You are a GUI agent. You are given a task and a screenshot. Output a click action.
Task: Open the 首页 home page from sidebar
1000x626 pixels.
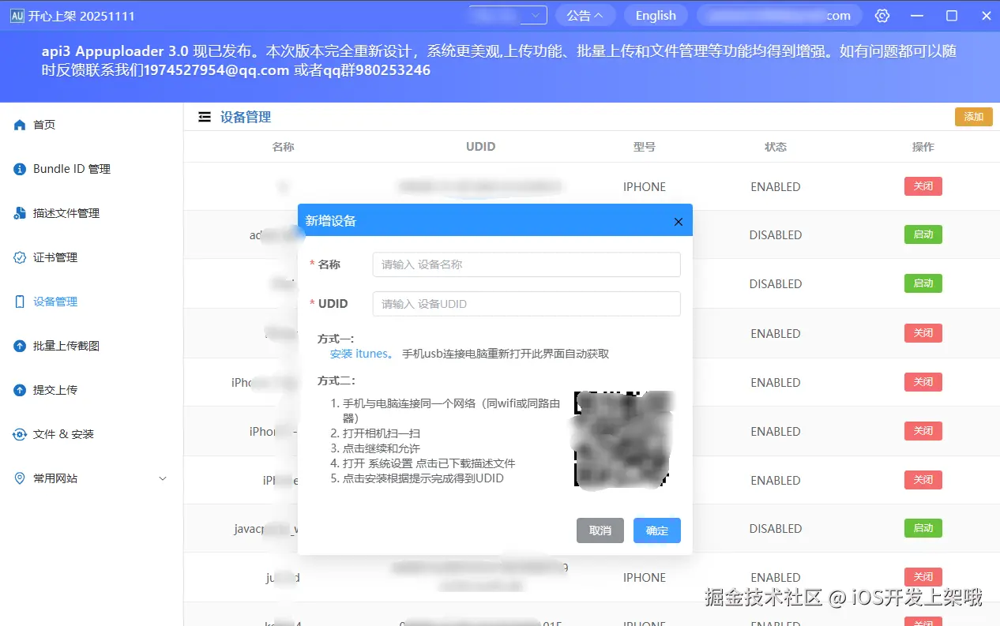43,124
